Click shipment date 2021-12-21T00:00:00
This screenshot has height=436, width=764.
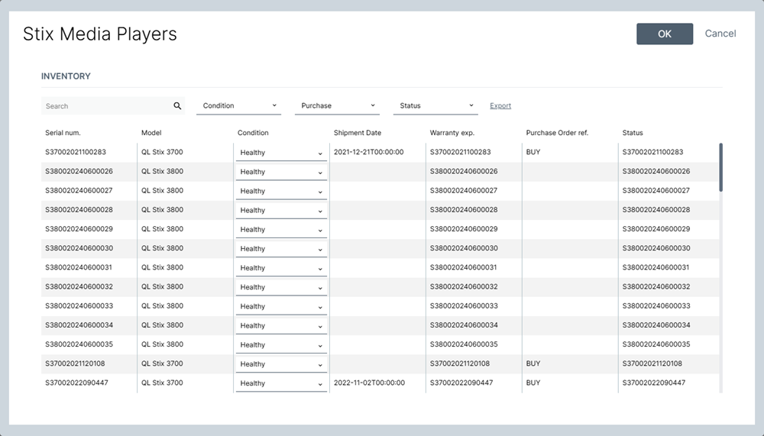(369, 152)
